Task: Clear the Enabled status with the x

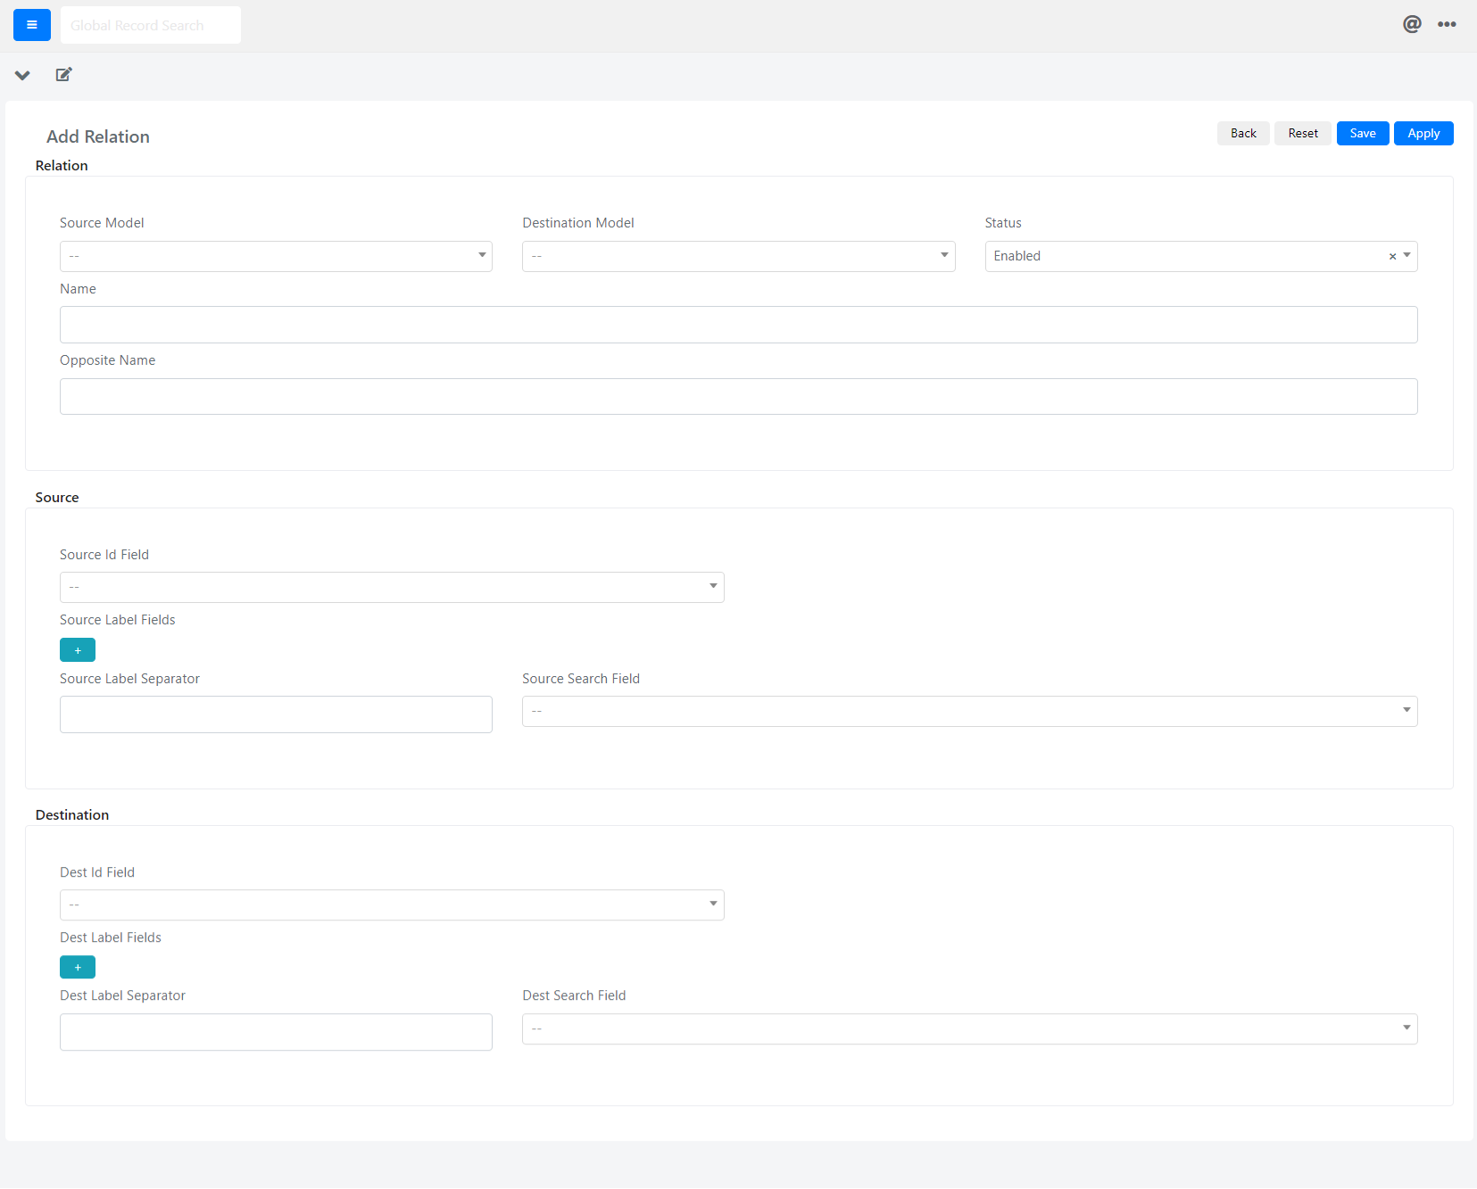Action: point(1392,257)
